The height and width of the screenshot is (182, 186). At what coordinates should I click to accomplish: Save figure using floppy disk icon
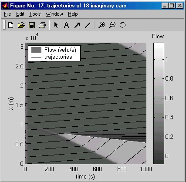32,25
